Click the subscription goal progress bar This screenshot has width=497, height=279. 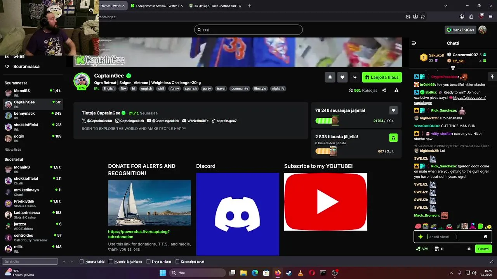(x=326, y=151)
